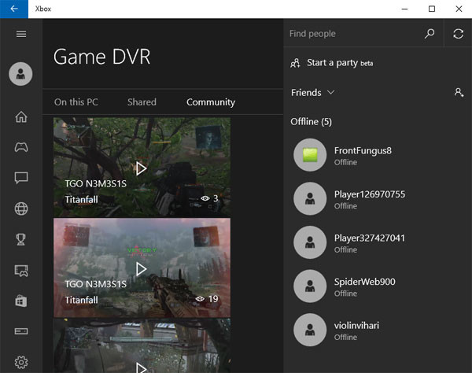Open My games controller icon
The width and height of the screenshot is (472, 373).
(x=21, y=147)
